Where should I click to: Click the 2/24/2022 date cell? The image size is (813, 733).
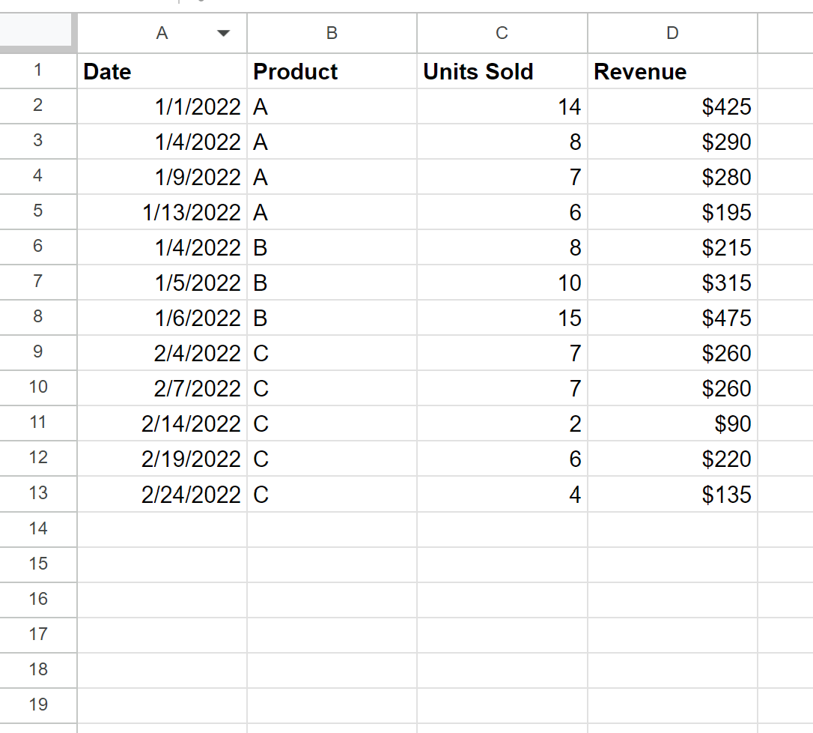[x=161, y=494]
